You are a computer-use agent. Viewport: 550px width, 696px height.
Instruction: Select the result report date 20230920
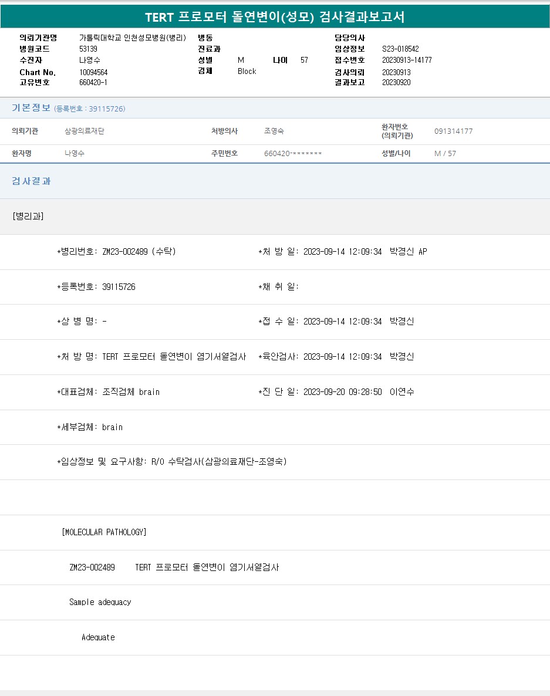click(396, 82)
